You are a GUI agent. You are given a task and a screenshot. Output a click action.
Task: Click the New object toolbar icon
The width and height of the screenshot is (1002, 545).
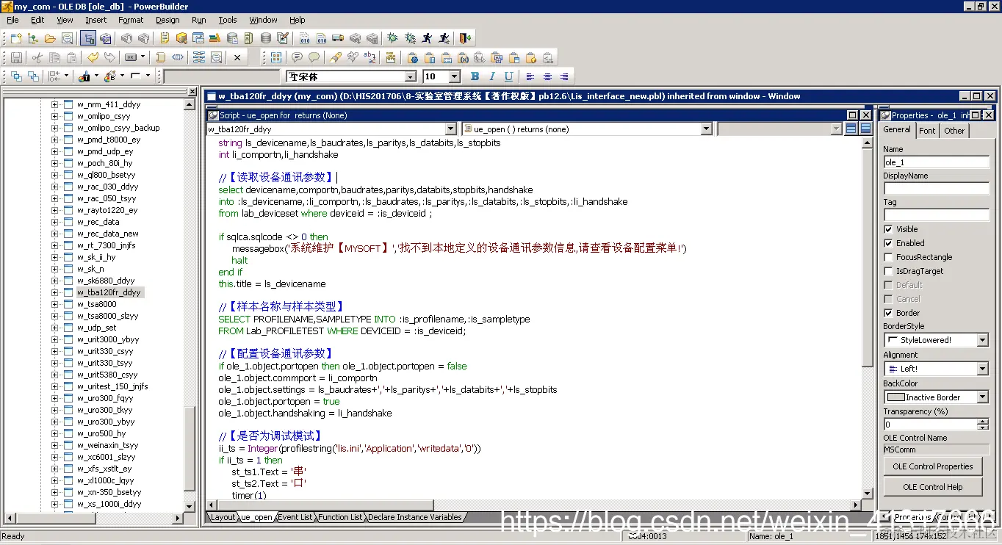tap(15, 38)
